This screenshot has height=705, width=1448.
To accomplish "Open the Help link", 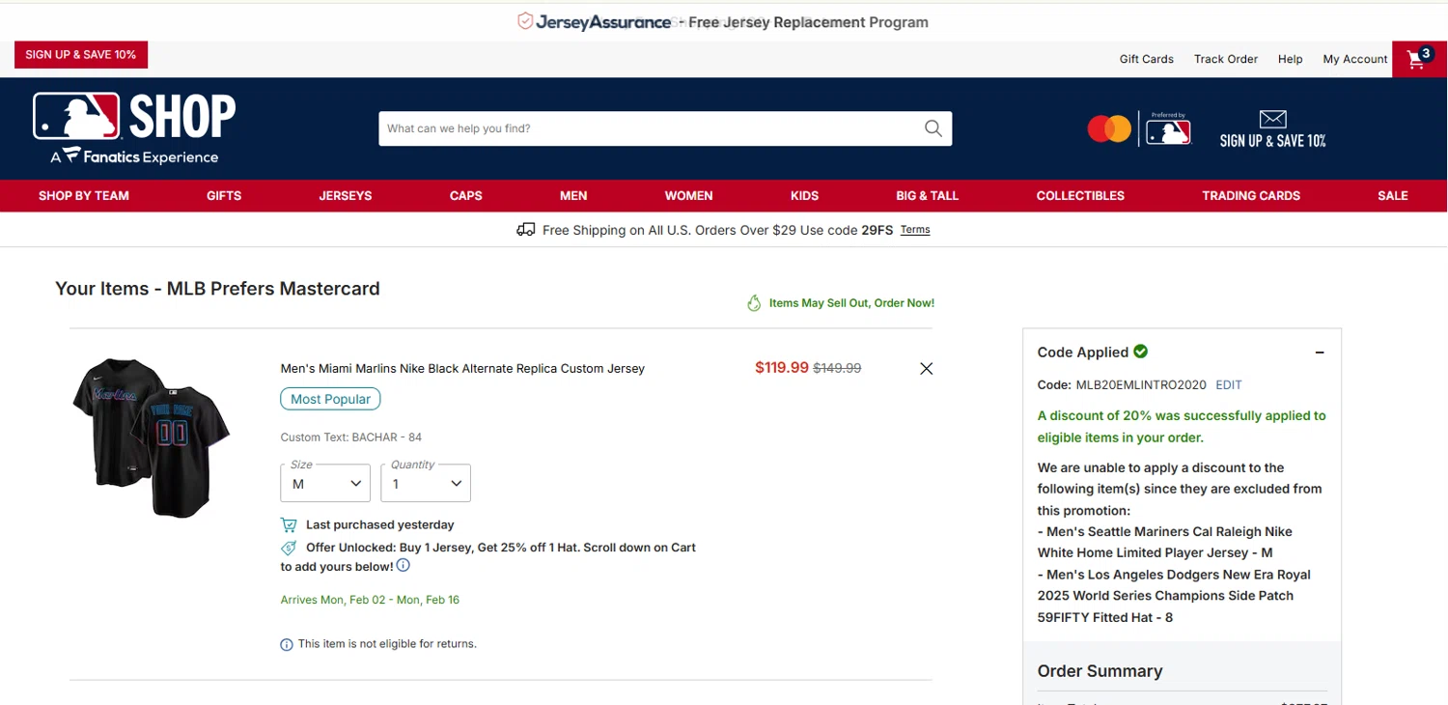I will click(1291, 59).
